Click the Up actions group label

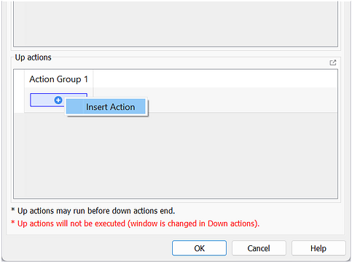click(34, 57)
